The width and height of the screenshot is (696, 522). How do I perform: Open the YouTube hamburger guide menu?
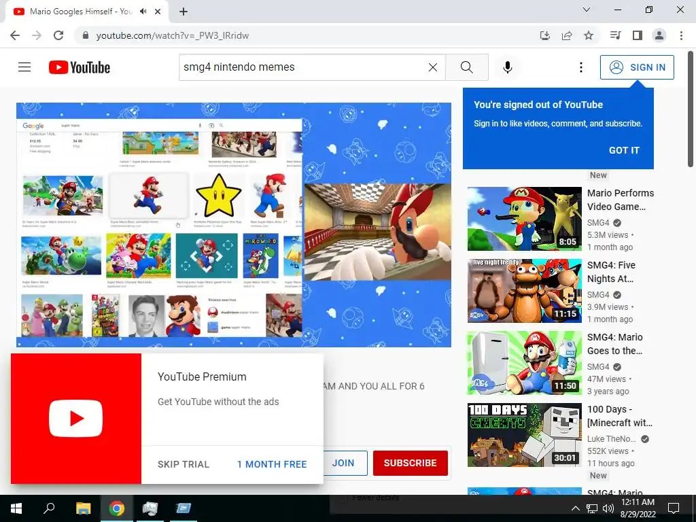tap(24, 67)
